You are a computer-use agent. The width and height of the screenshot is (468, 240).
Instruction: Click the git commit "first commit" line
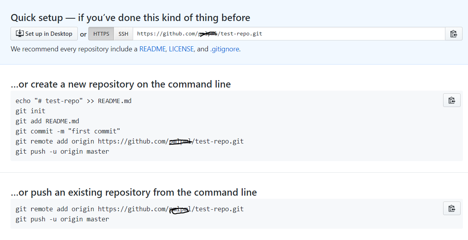(68, 131)
